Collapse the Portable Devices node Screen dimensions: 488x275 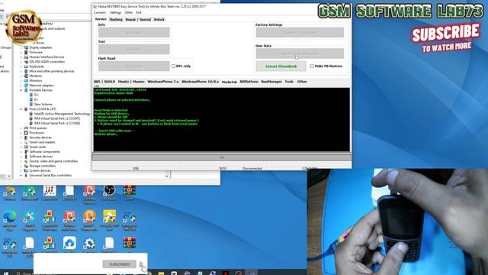pos(21,90)
